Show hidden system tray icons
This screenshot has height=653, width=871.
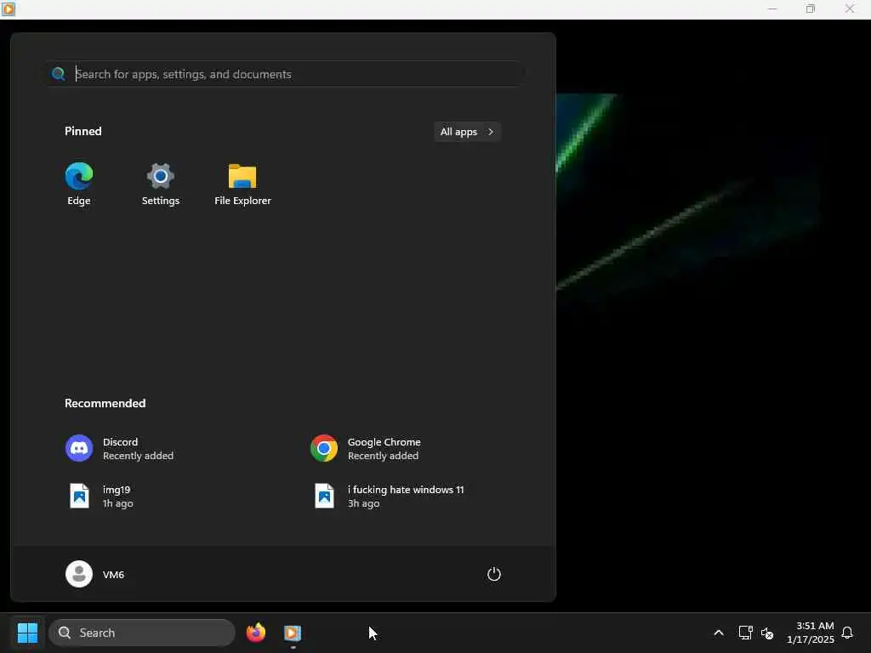[x=718, y=633]
